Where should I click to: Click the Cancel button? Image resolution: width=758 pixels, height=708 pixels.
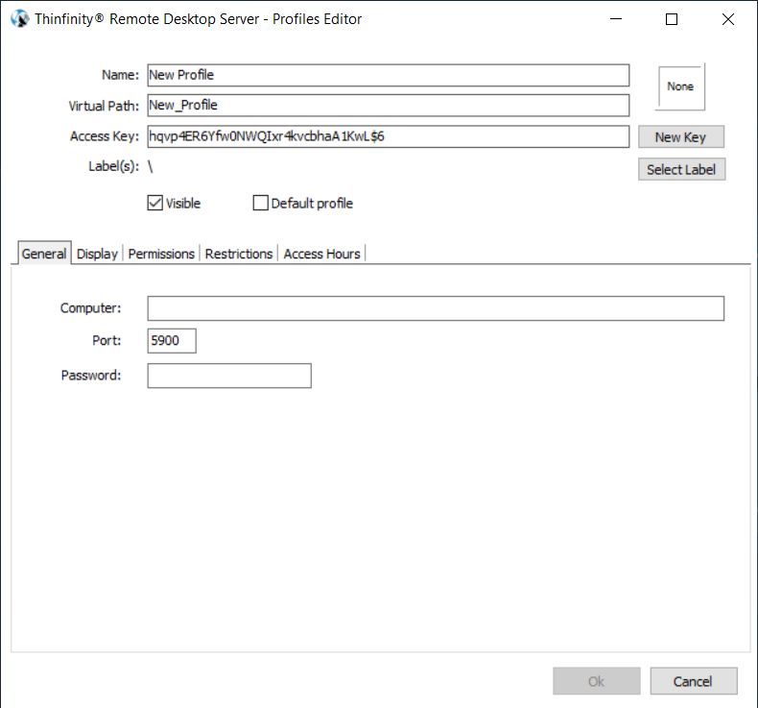tap(693, 681)
